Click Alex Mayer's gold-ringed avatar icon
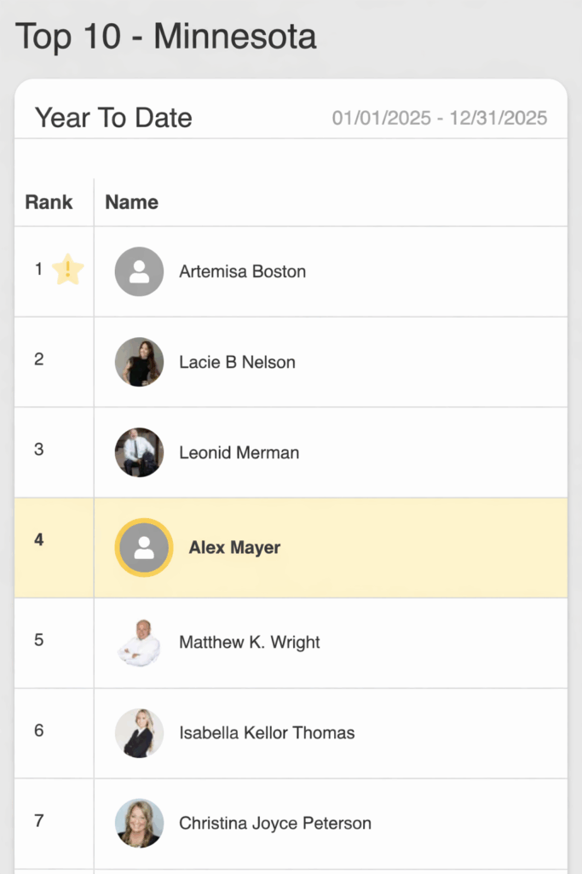 point(144,548)
